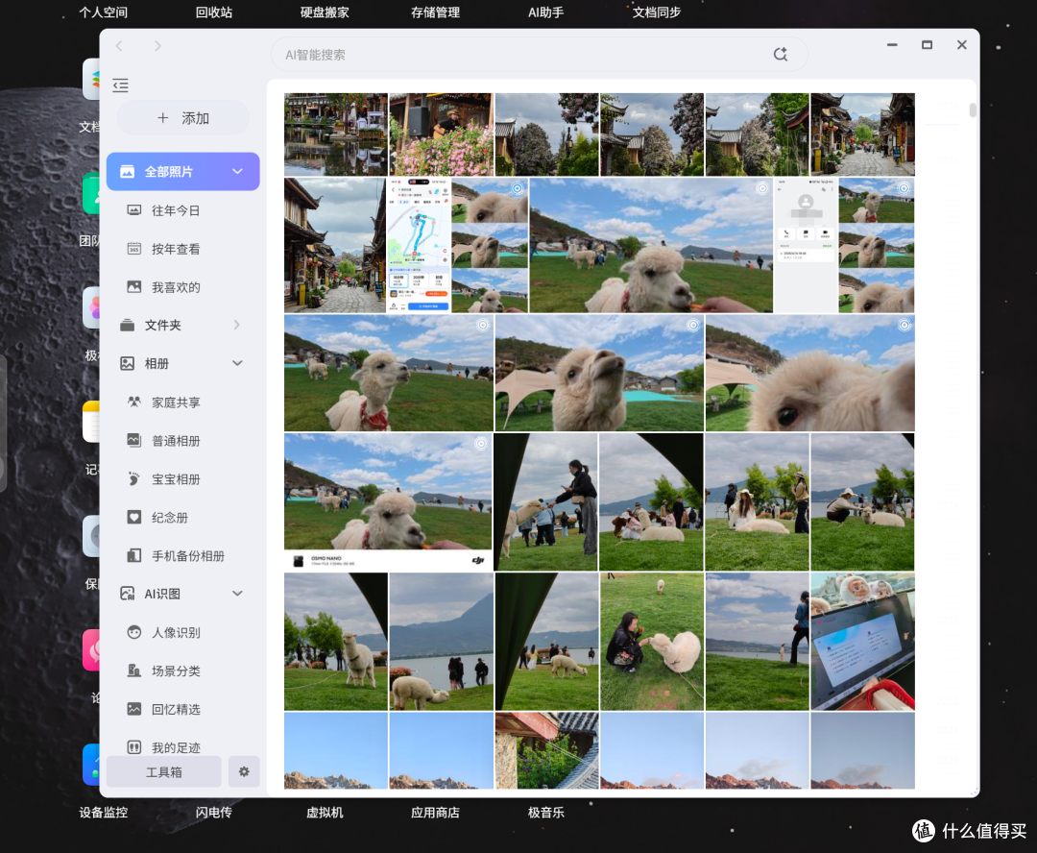Click the 我的足迹 footprint icon

point(134,747)
